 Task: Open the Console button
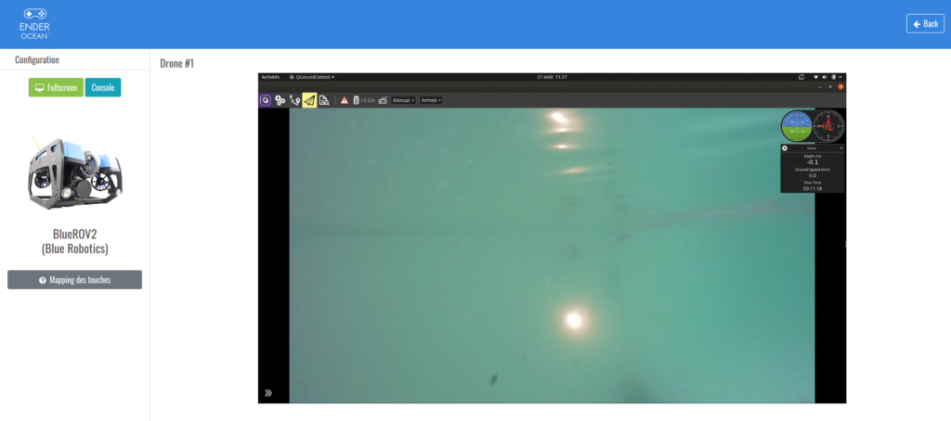point(103,87)
